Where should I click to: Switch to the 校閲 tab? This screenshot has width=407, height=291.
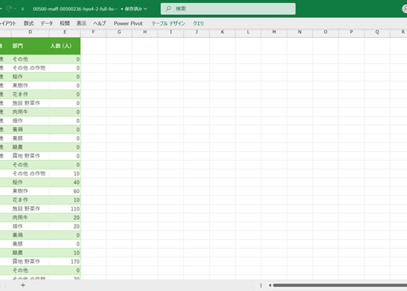tap(65, 23)
